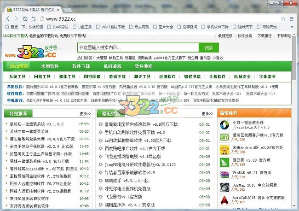Open 软件教程 nav tab
The image size is (299, 211).
click(x=144, y=66)
